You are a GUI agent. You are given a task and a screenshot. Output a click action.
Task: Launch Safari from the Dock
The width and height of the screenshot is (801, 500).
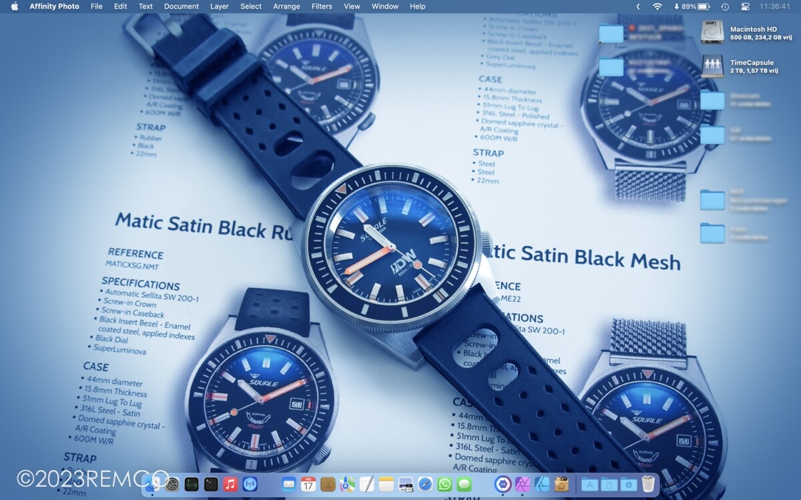point(425,485)
